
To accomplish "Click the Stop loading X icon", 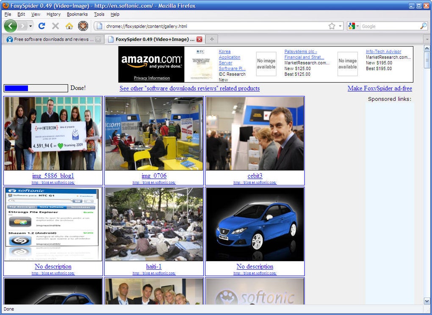I will pyautogui.click(x=55, y=26).
